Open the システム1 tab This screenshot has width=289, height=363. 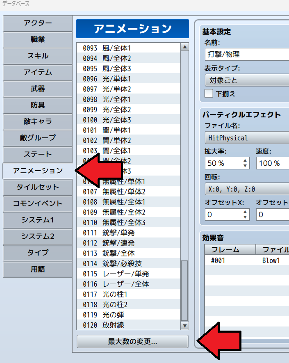(38, 220)
